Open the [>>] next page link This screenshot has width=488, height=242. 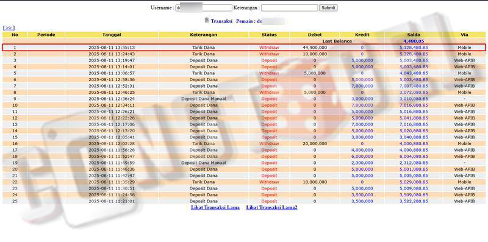(9, 28)
